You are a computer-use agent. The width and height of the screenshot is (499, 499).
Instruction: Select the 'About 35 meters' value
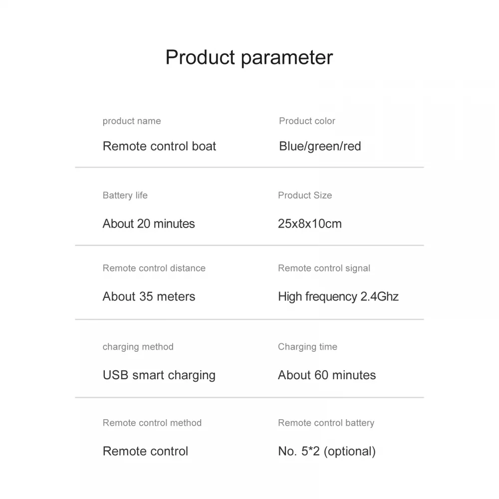pyautogui.click(x=149, y=296)
